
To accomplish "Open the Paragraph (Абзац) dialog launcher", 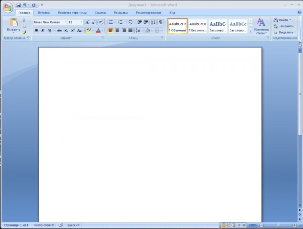I will coord(162,38).
